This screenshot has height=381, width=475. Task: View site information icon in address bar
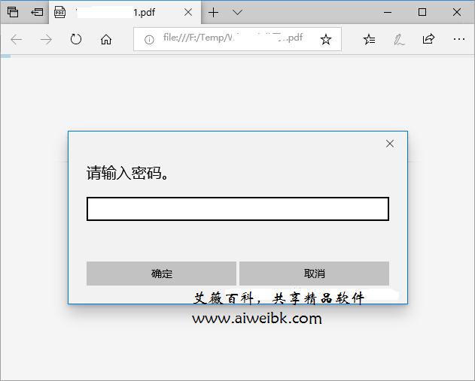pos(149,40)
